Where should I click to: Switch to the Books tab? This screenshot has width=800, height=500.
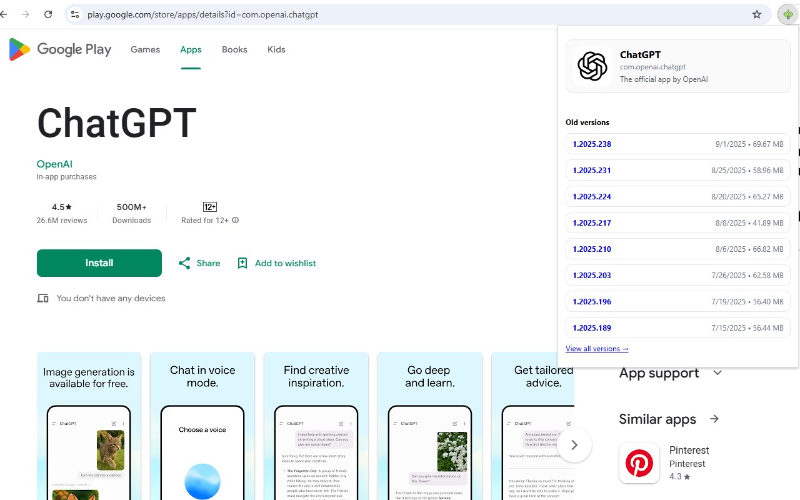[x=234, y=49]
